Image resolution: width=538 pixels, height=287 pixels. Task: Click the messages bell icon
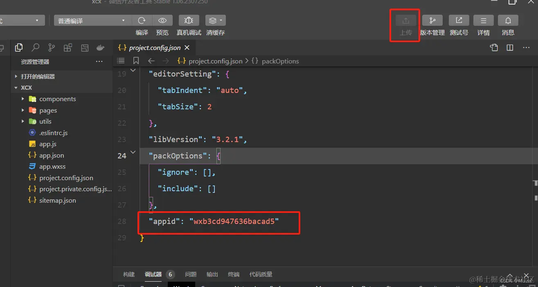tap(508, 20)
